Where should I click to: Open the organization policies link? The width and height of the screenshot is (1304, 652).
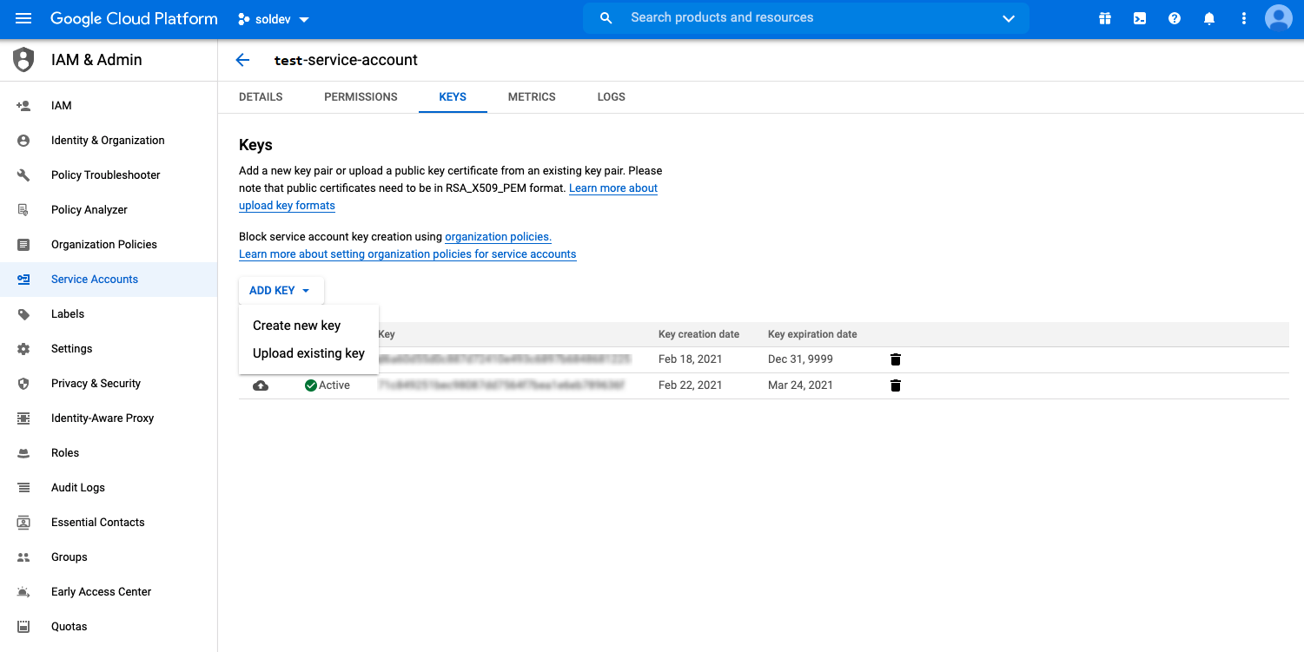498,237
